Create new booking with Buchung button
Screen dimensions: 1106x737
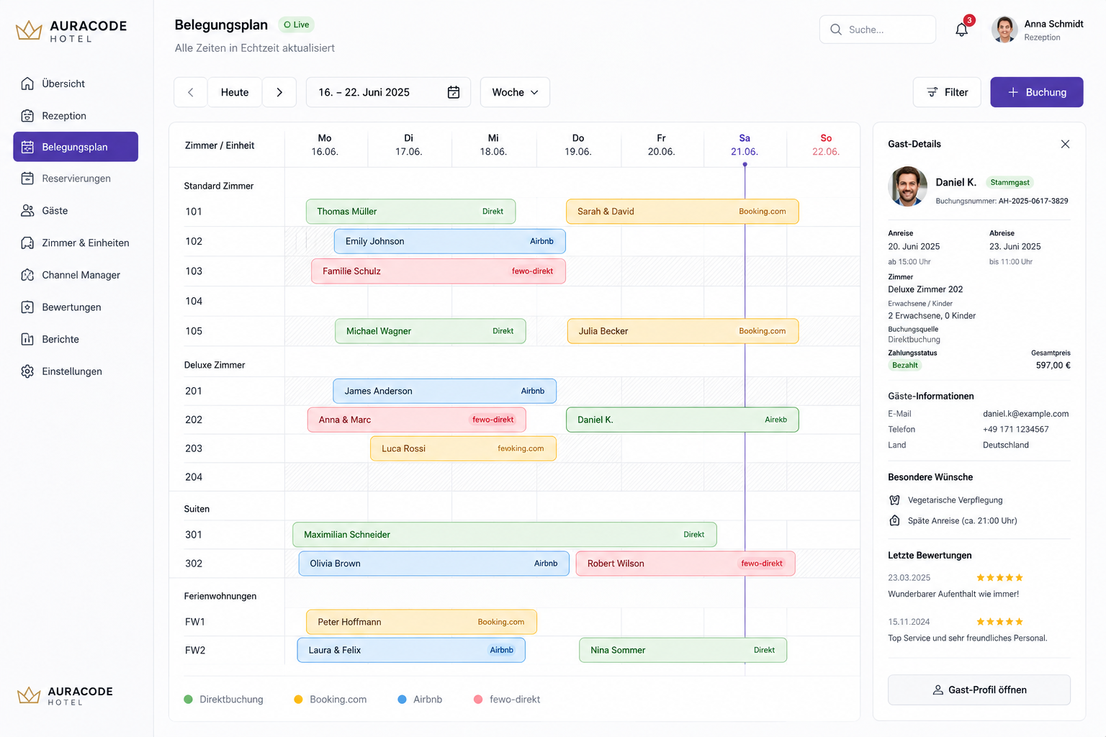click(1037, 92)
